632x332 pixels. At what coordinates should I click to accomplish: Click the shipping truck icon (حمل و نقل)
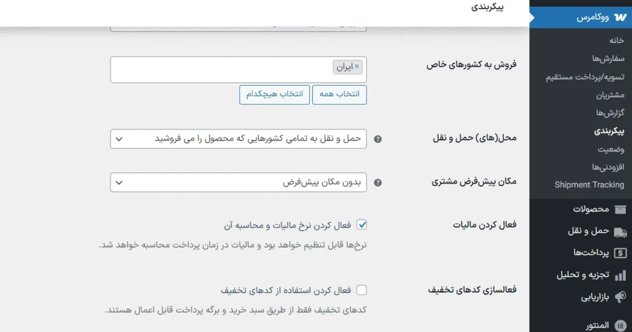tap(620, 232)
